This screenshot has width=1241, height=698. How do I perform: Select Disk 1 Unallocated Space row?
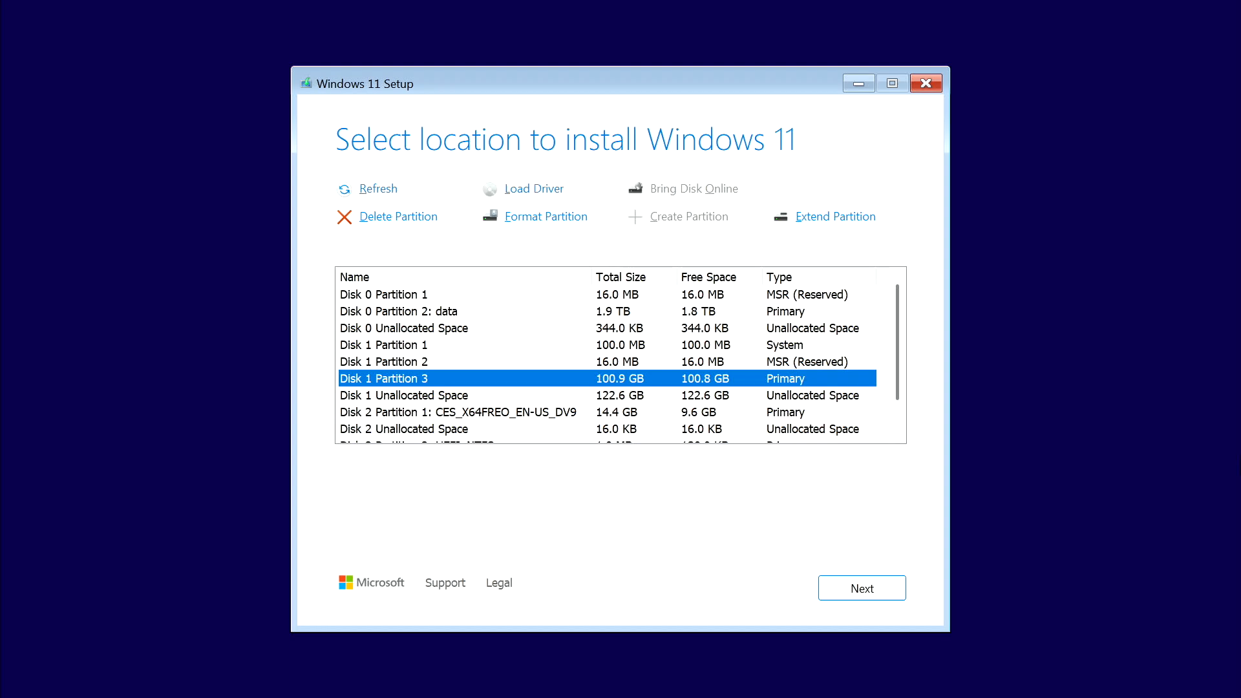607,396
